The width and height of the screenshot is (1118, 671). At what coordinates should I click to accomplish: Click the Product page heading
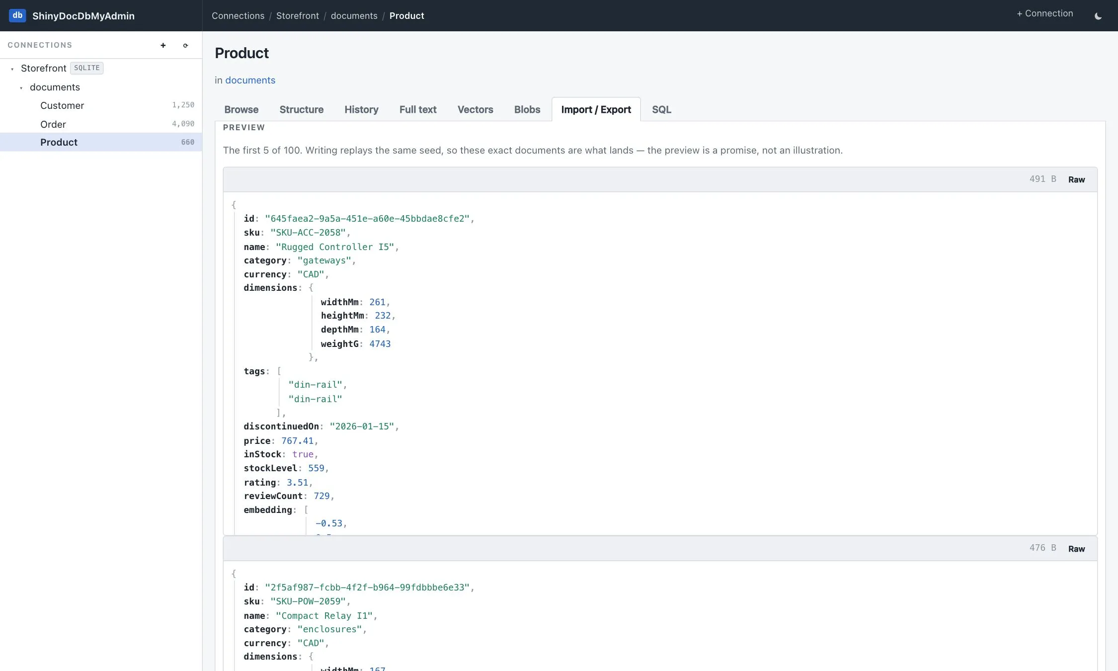[242, 53]
